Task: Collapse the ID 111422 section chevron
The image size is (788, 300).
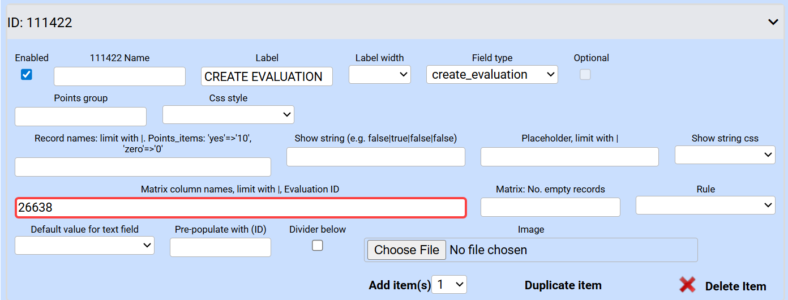Action: pos(773,22)
